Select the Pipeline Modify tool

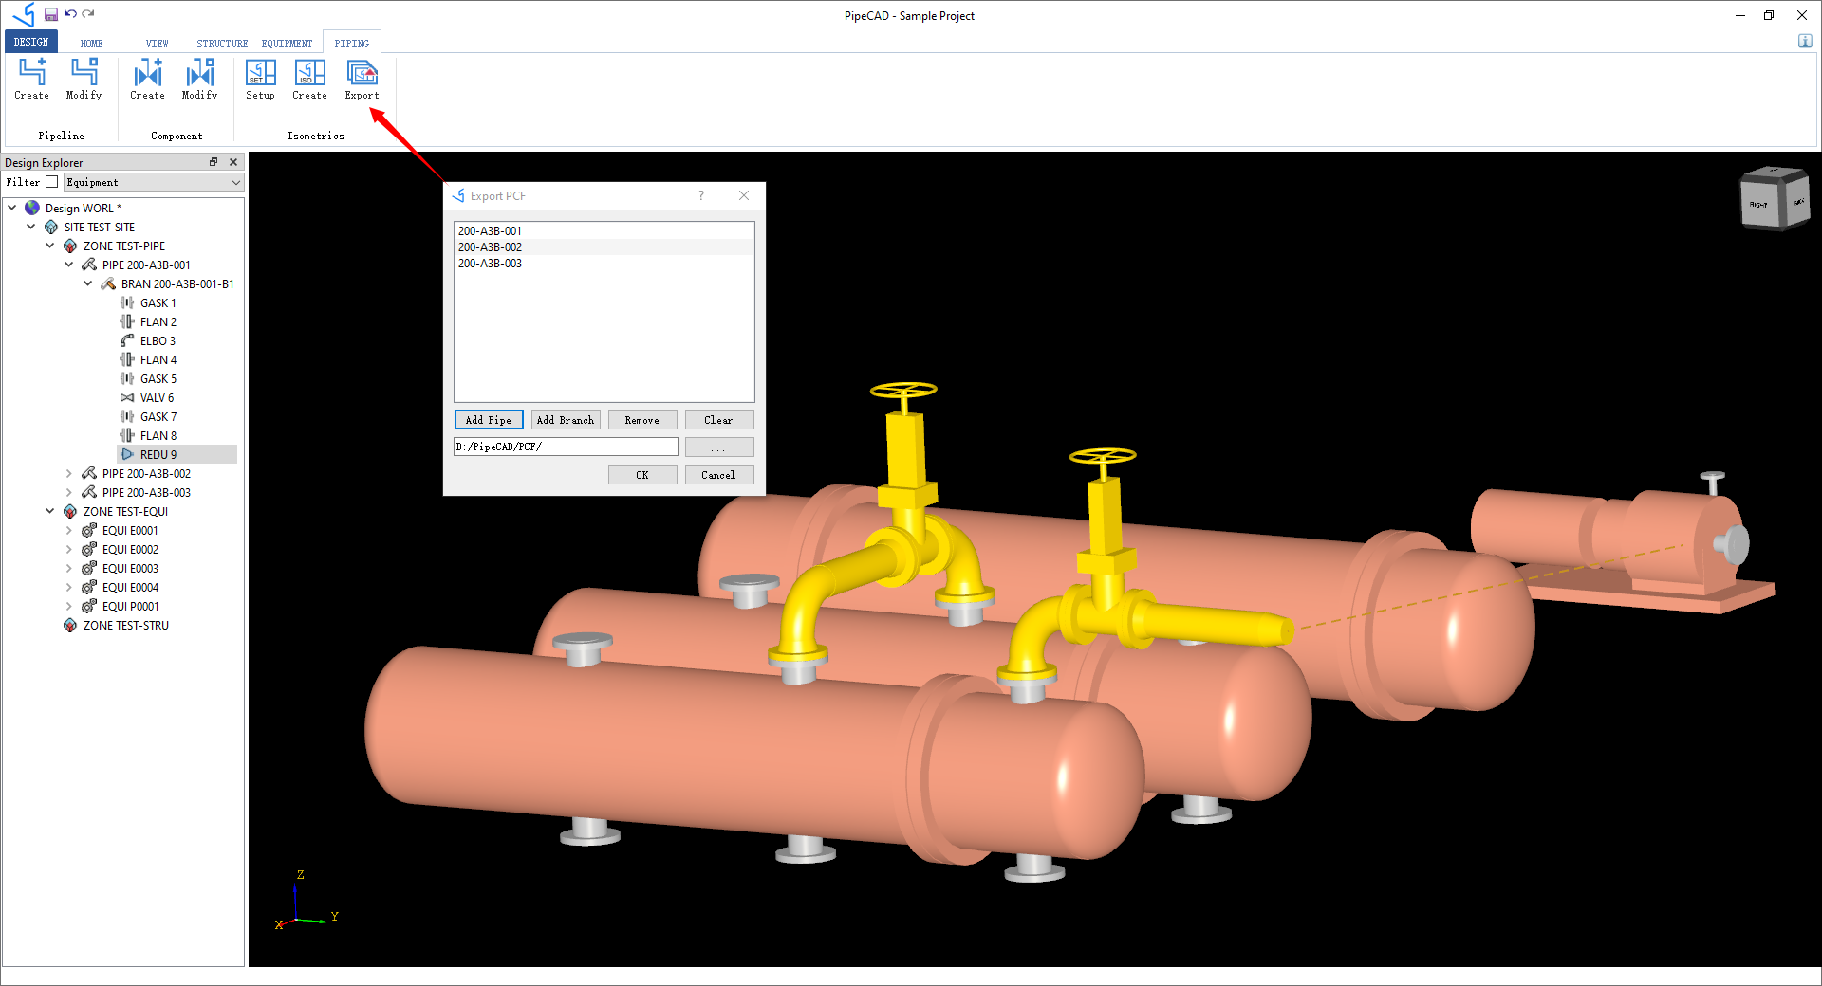click(x=84, y=81)
